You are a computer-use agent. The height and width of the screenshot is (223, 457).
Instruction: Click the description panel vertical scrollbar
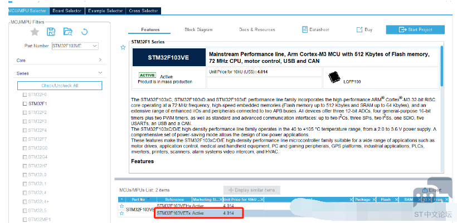coord(442,66)
